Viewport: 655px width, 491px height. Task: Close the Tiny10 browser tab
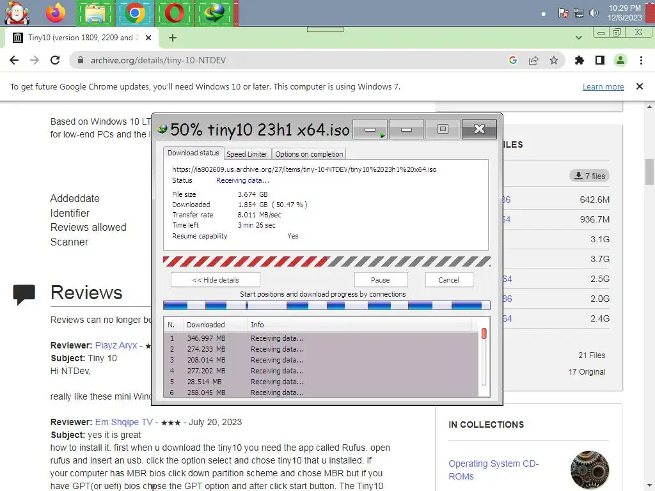click(x=148, y=38)
